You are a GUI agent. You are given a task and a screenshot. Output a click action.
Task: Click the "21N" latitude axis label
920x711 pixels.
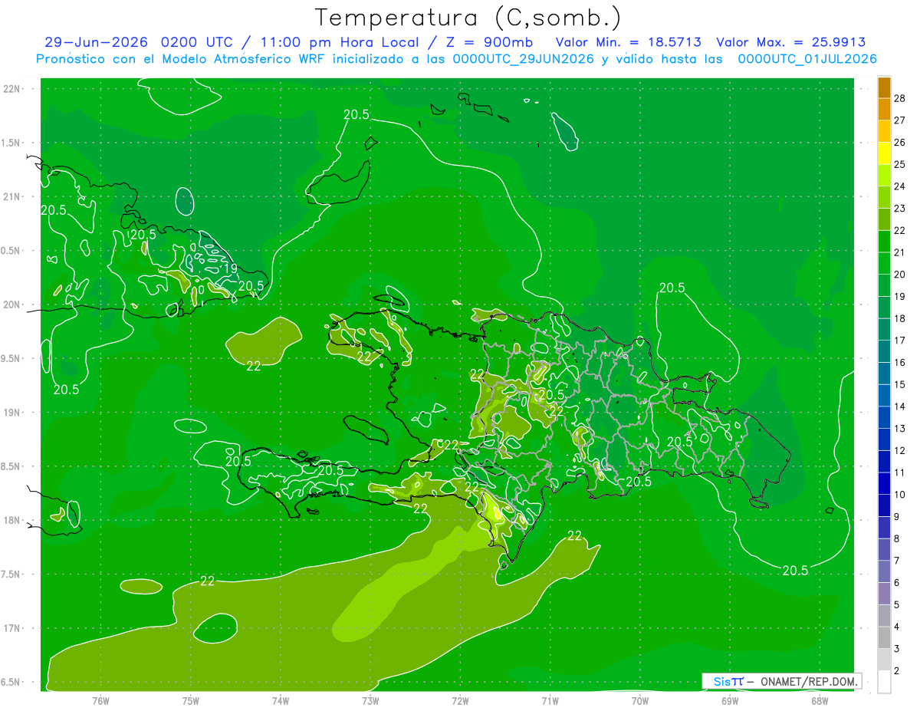12,196
